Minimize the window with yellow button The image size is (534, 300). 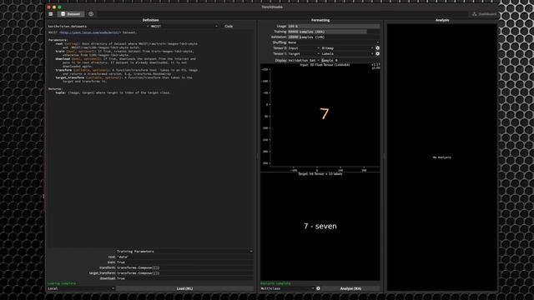point(54,7)
